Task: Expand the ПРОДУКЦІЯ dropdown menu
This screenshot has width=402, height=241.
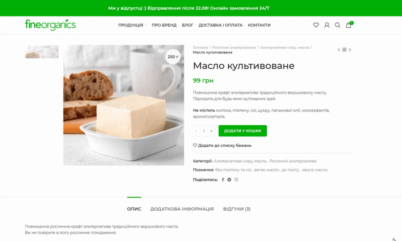Action: click(132, 25)
